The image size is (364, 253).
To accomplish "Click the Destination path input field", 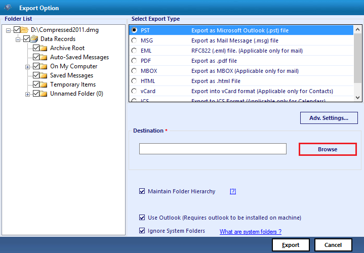I will click(x=213, y=149).
